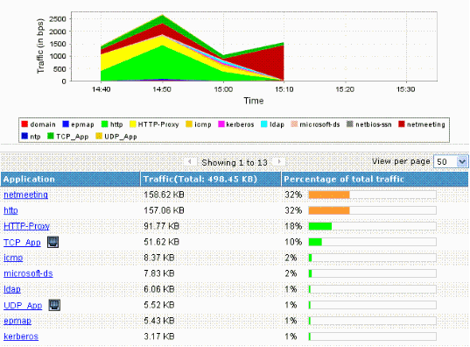The width and height of the screenshot is (470, 347).
Task: Click the 91.77 KB traffic value
Action: coord(162,226)
